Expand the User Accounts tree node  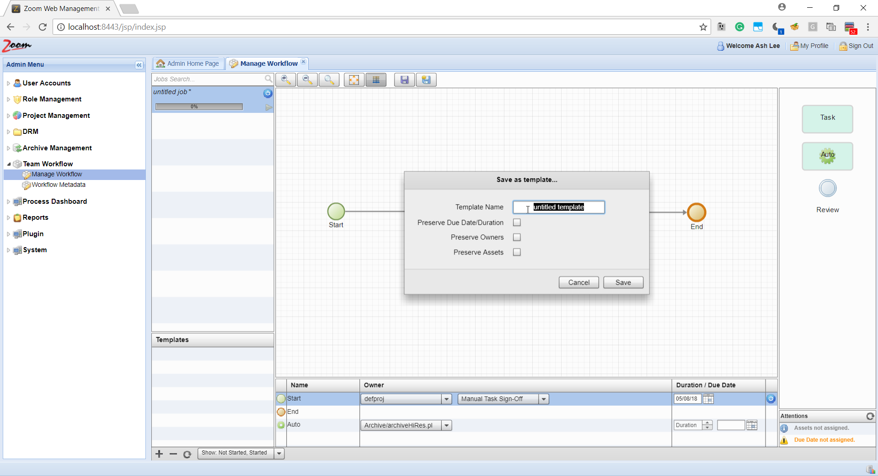[8, 83]
